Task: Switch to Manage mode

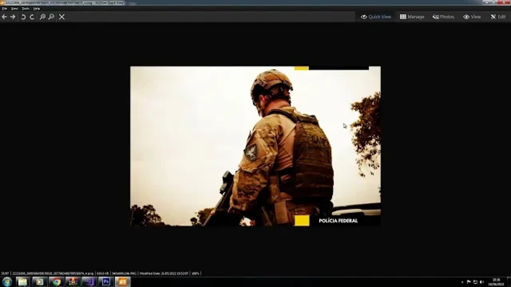Action: click(412, 17)
